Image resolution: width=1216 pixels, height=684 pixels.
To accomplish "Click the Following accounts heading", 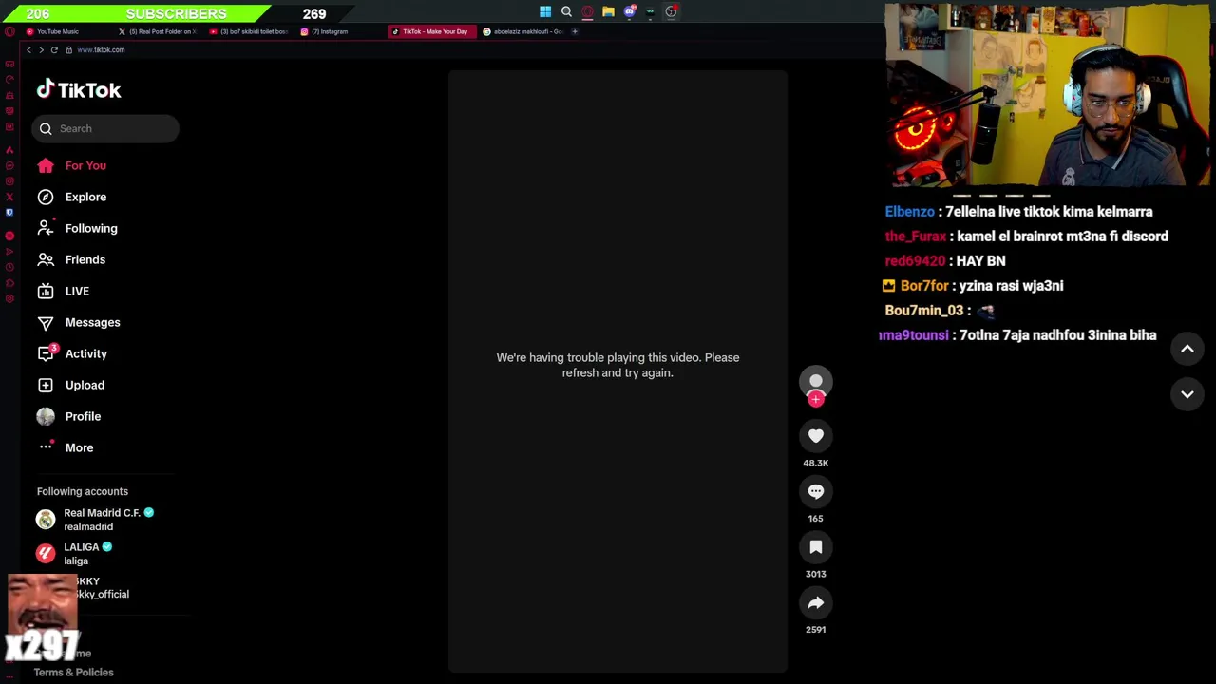I will [82, 491].
